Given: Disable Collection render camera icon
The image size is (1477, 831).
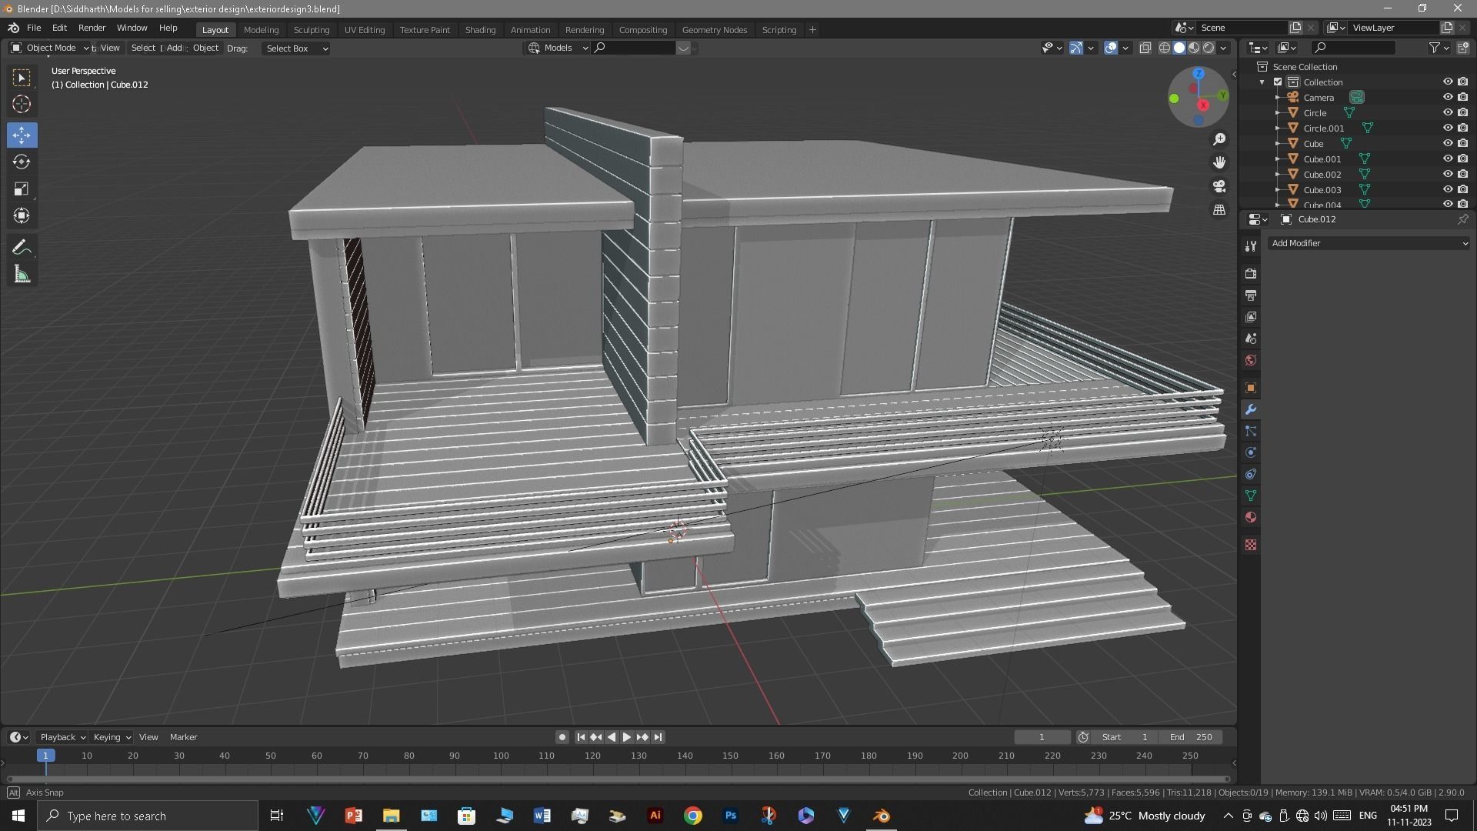Looking at the screenshot, I should point(1462,82).
